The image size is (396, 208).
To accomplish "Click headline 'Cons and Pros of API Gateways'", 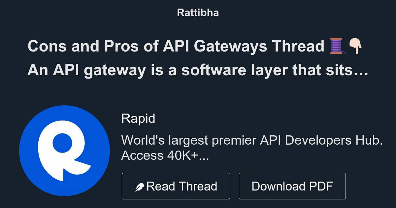I will [148, 46].
